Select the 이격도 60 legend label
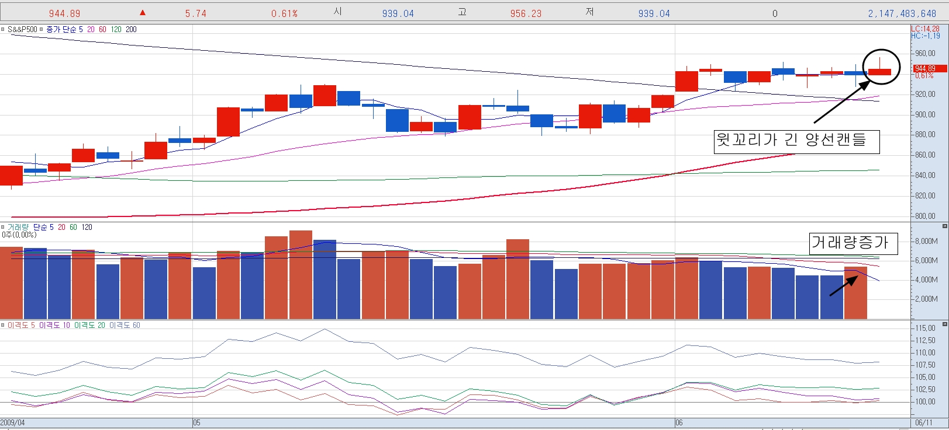Viewport: 949px width, 430px height. click(x=125, y=325)
